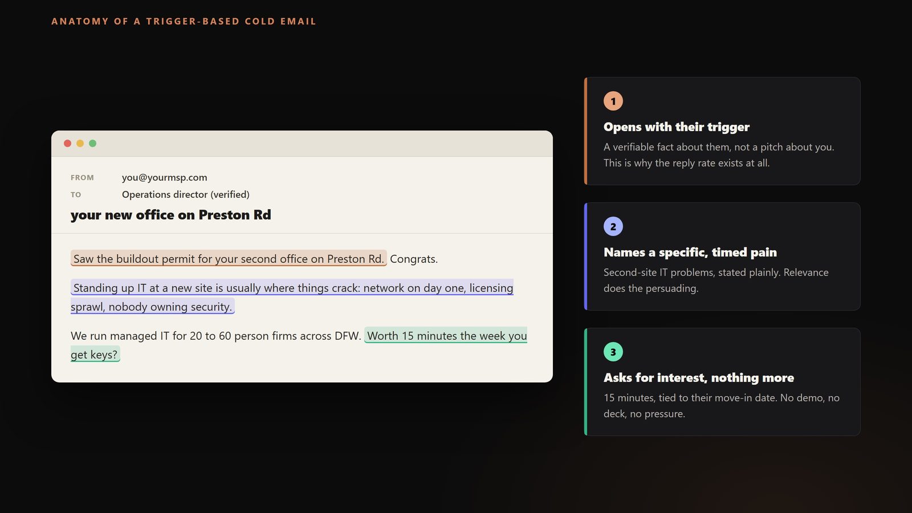The height and width of the screenshot is (513, 912).
Task: Click the orange-highlighted buildout permit sentence
Action: pos(229,258)
